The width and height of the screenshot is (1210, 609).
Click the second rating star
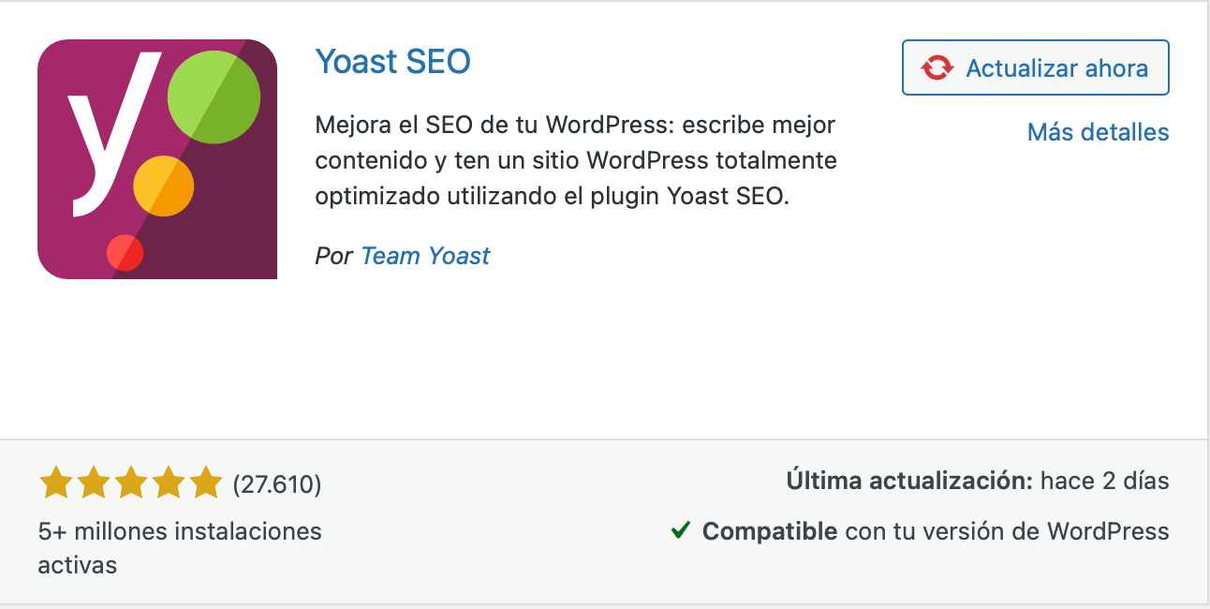click(94, 483)
